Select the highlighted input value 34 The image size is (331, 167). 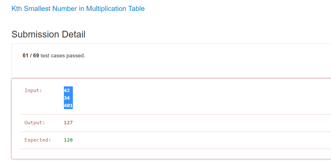click(67, 98)
